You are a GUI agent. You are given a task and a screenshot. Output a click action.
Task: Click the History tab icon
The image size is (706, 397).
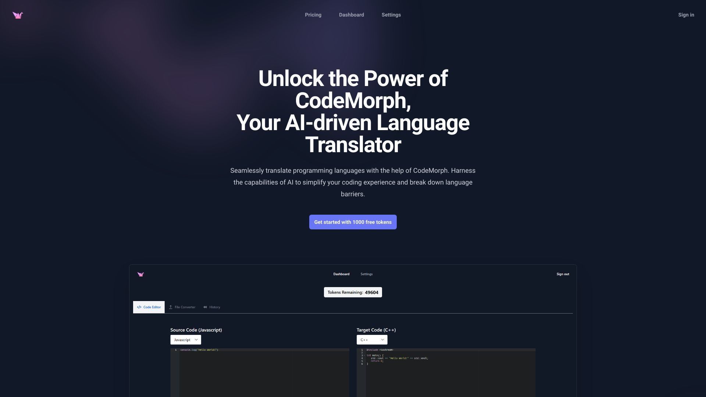(x=205, y=307)
